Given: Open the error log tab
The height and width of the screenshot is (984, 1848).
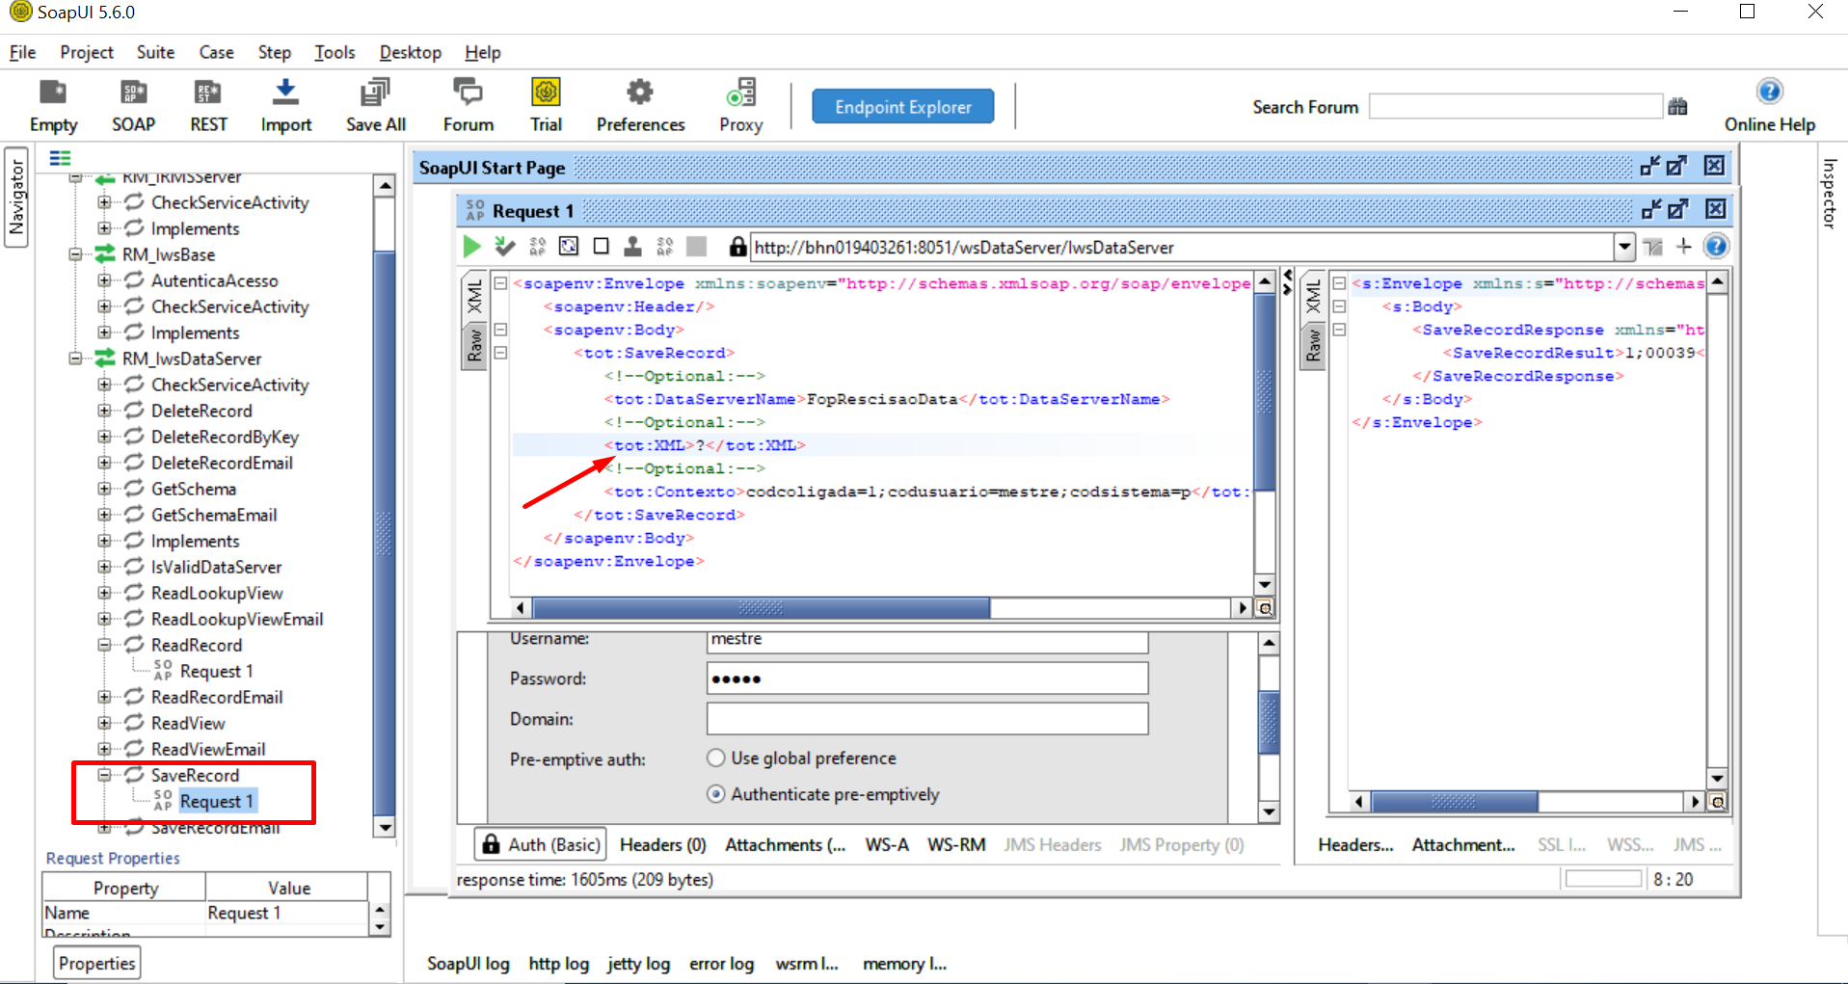Looking at the screenshot, I should (721, 964).
